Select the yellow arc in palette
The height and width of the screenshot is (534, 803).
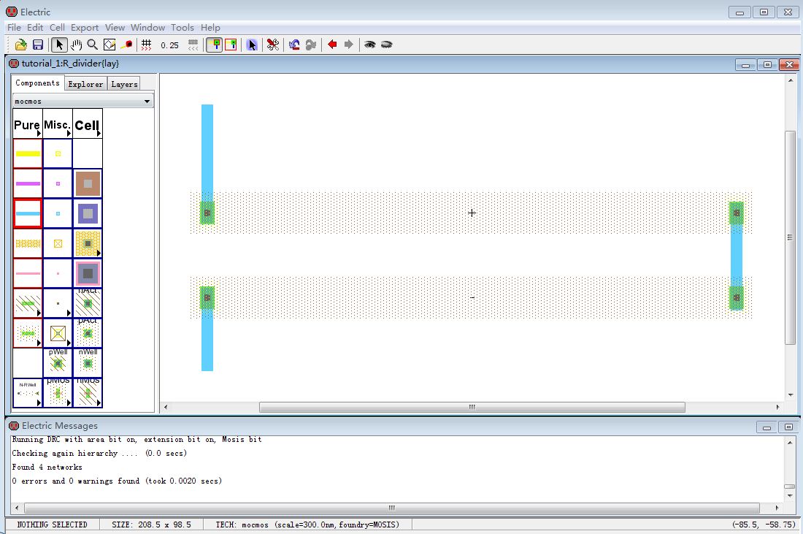pos(28,153)
